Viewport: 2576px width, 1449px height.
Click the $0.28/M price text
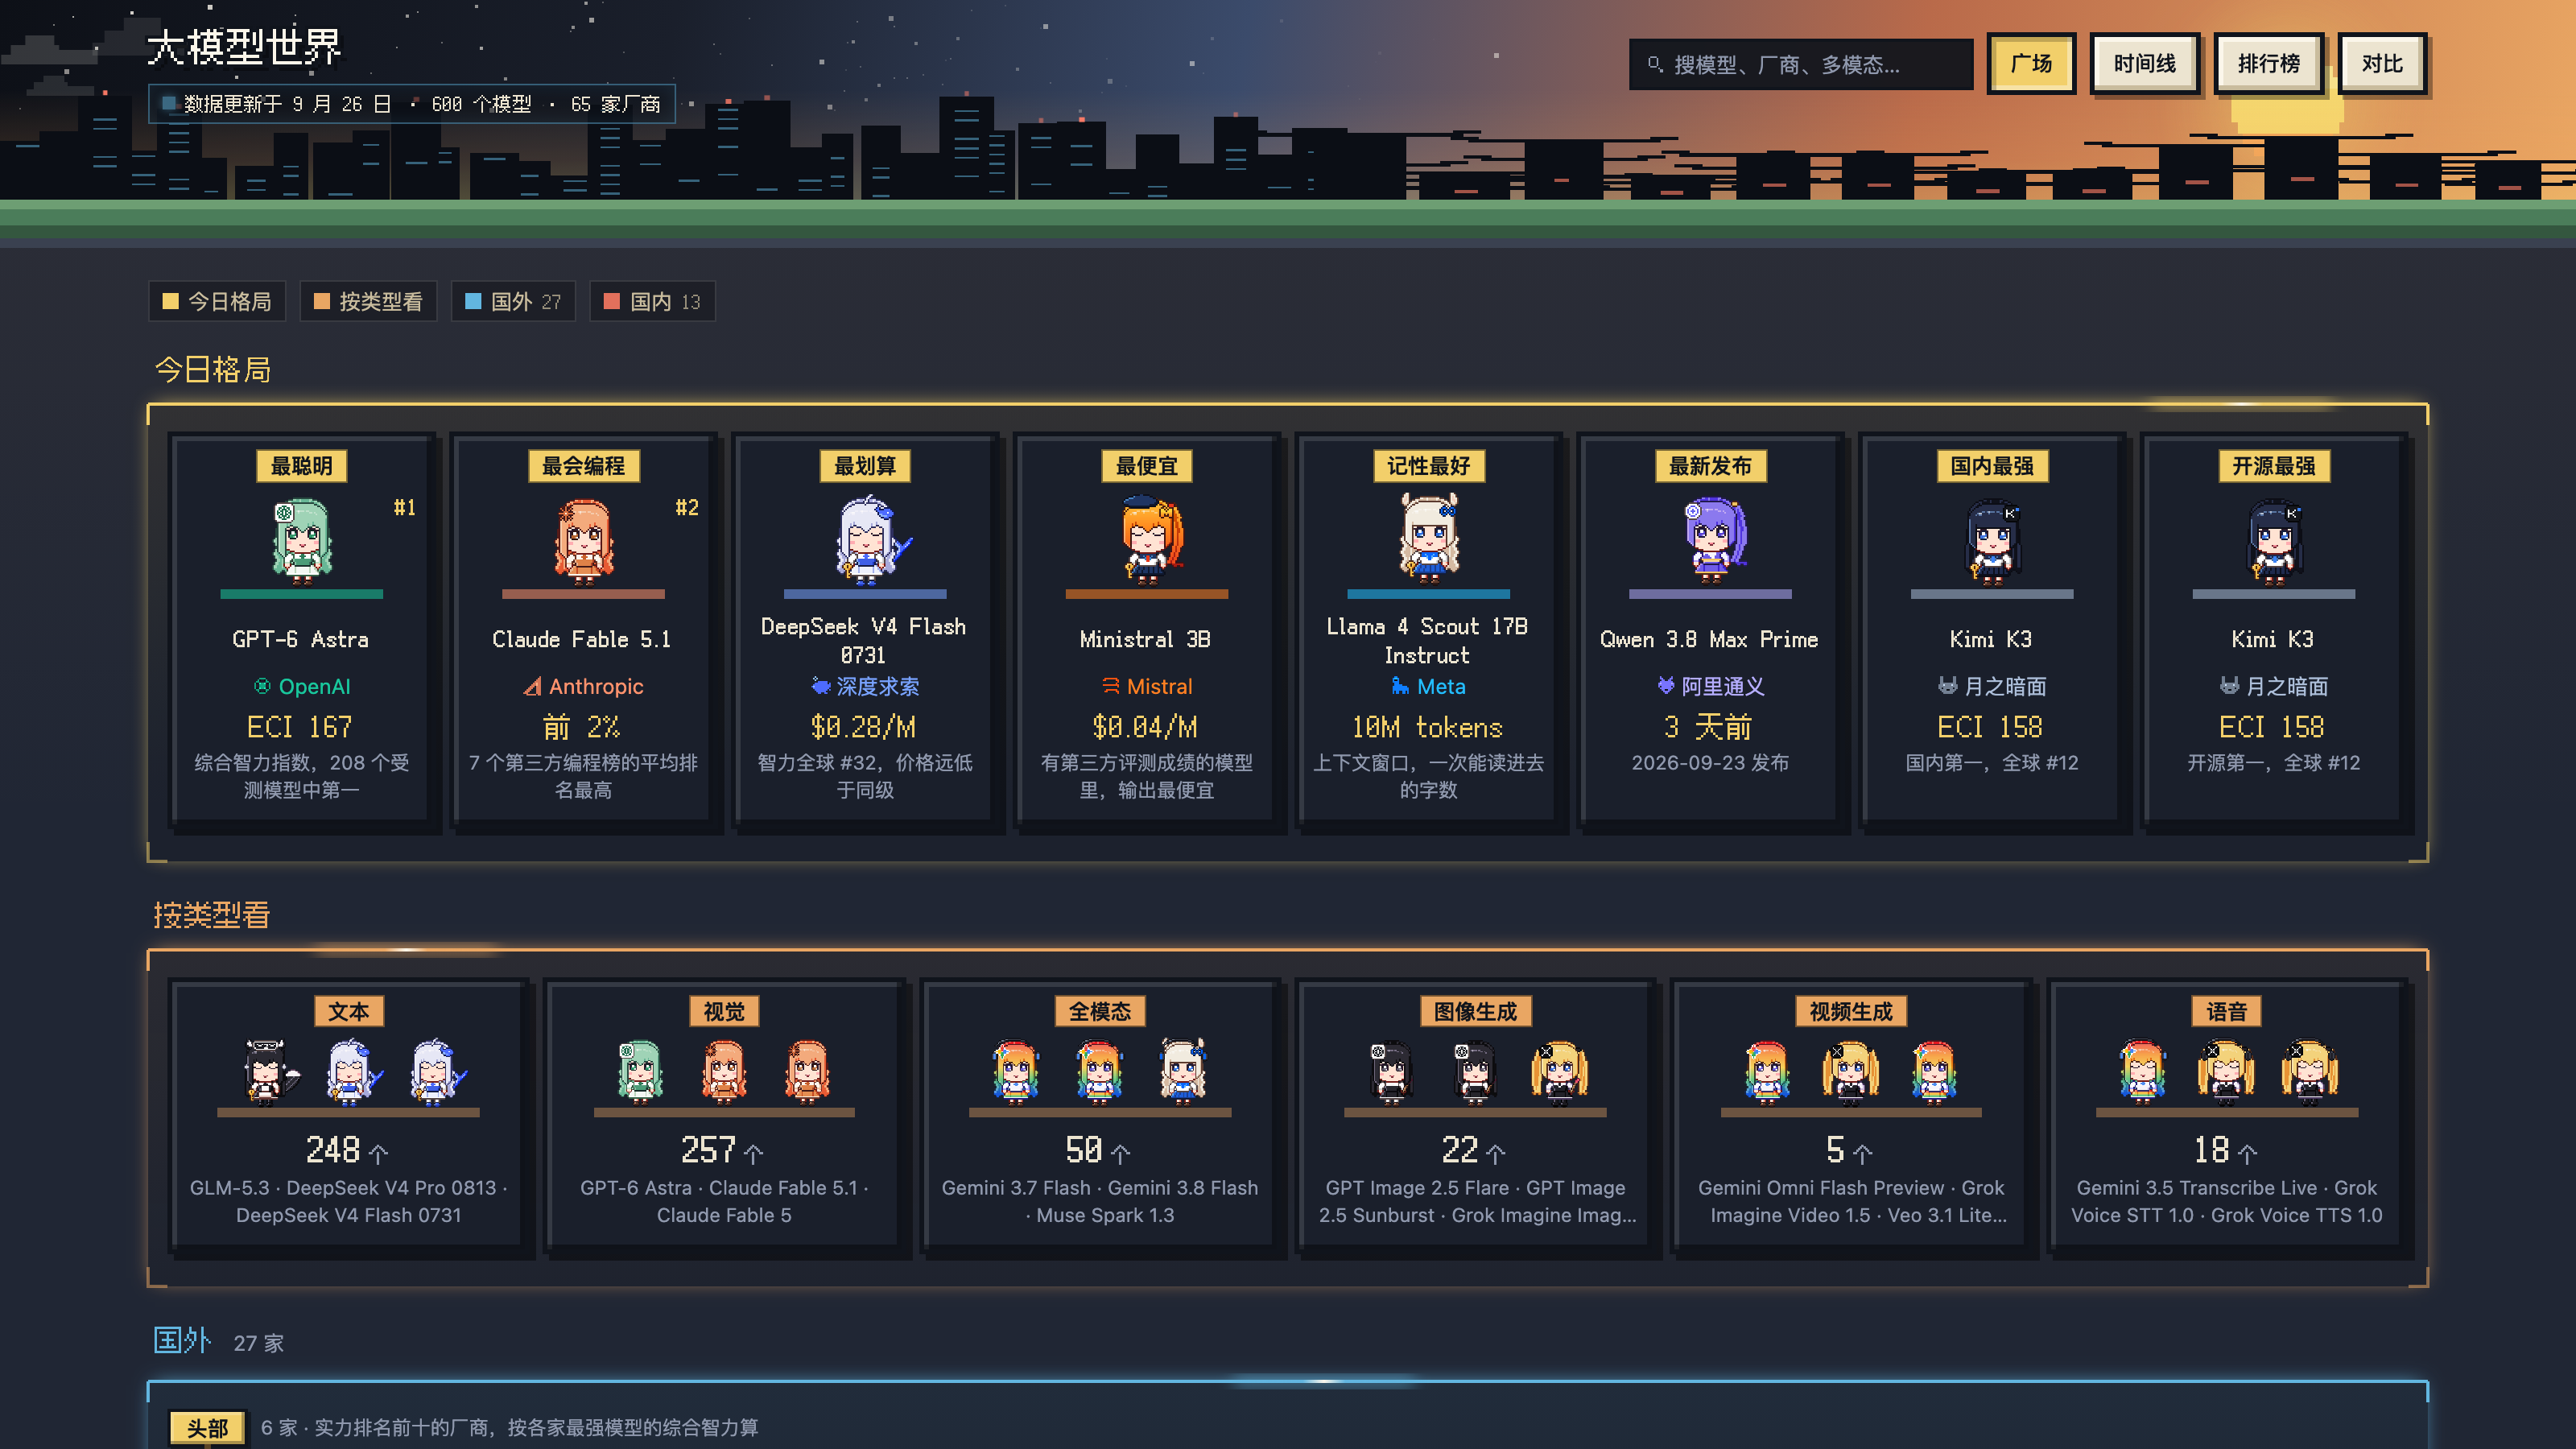(x=864, y=727)
